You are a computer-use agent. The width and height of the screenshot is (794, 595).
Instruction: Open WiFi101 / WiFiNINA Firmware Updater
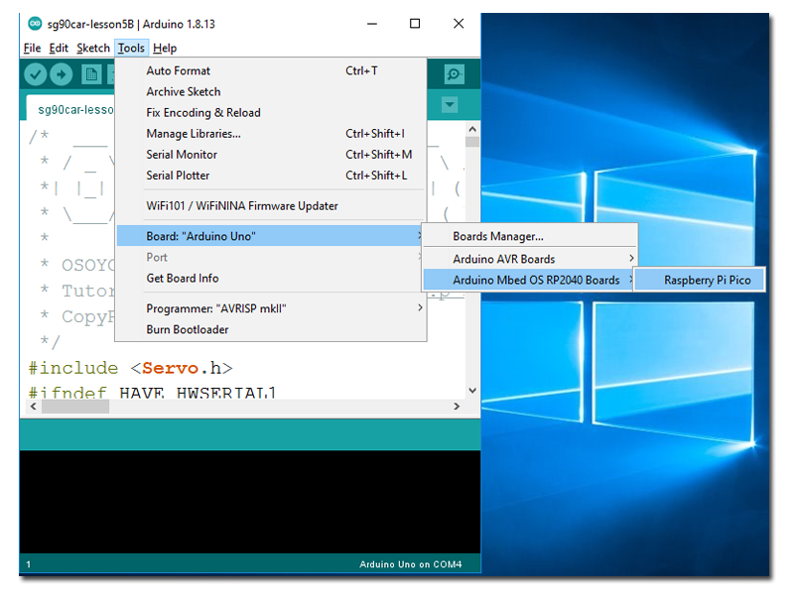(270, 206)
